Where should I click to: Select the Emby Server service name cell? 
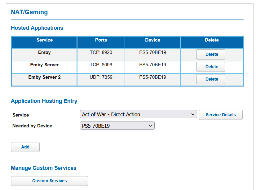(x=45, y=65)
